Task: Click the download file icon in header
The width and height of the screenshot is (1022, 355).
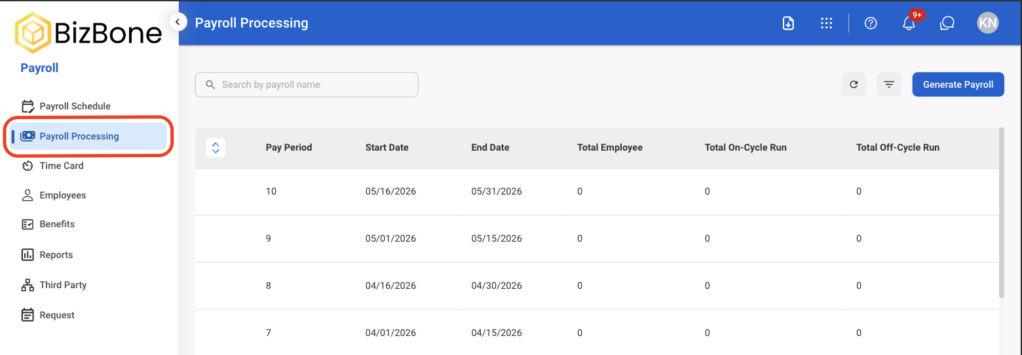Action: (x=789, y=23)
